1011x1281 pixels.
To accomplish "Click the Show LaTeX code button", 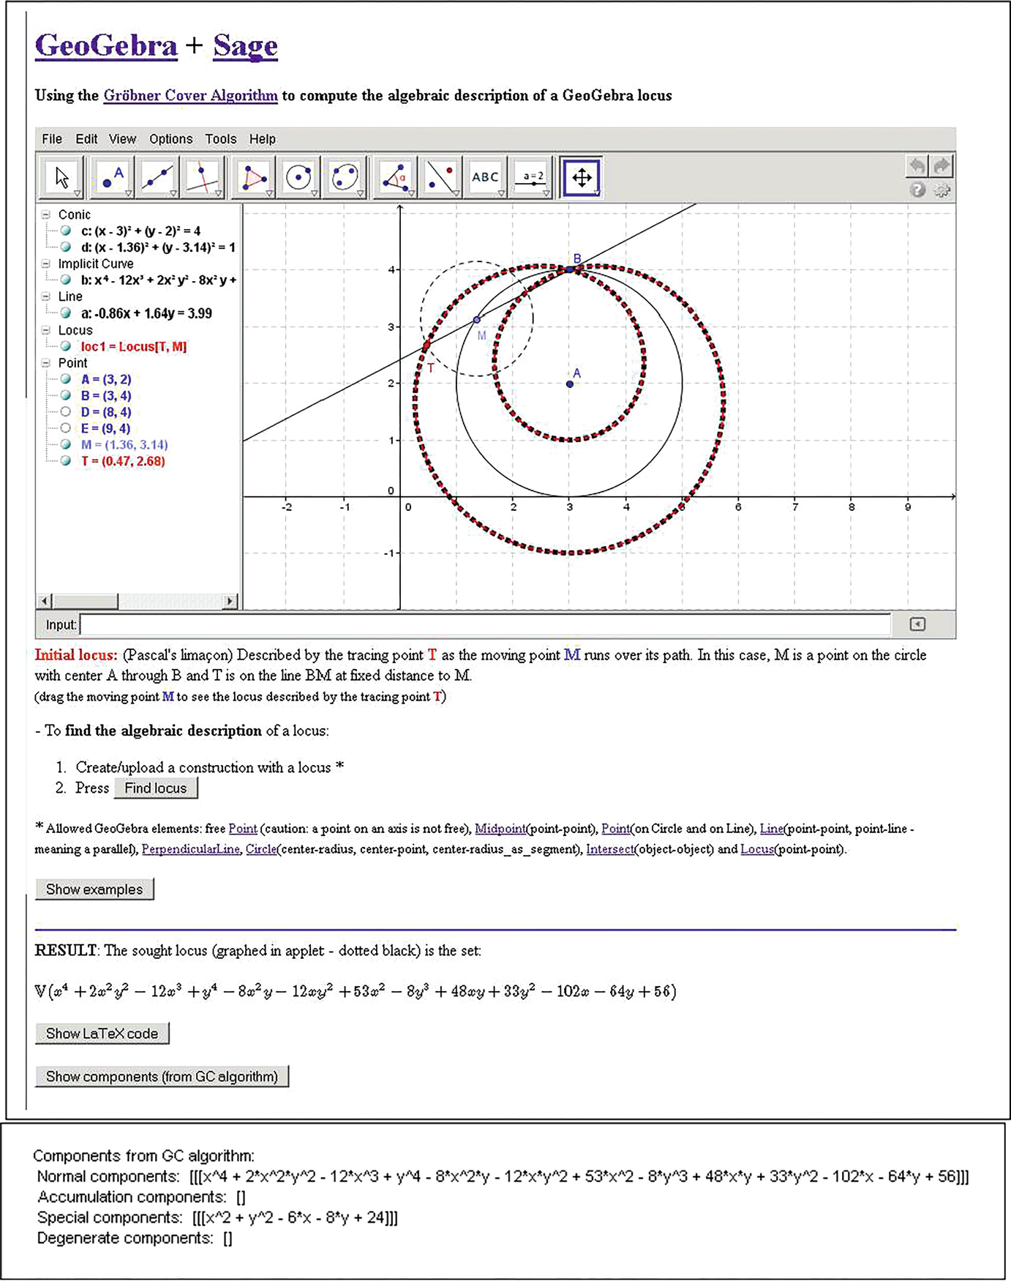I will click(102, 1034).
